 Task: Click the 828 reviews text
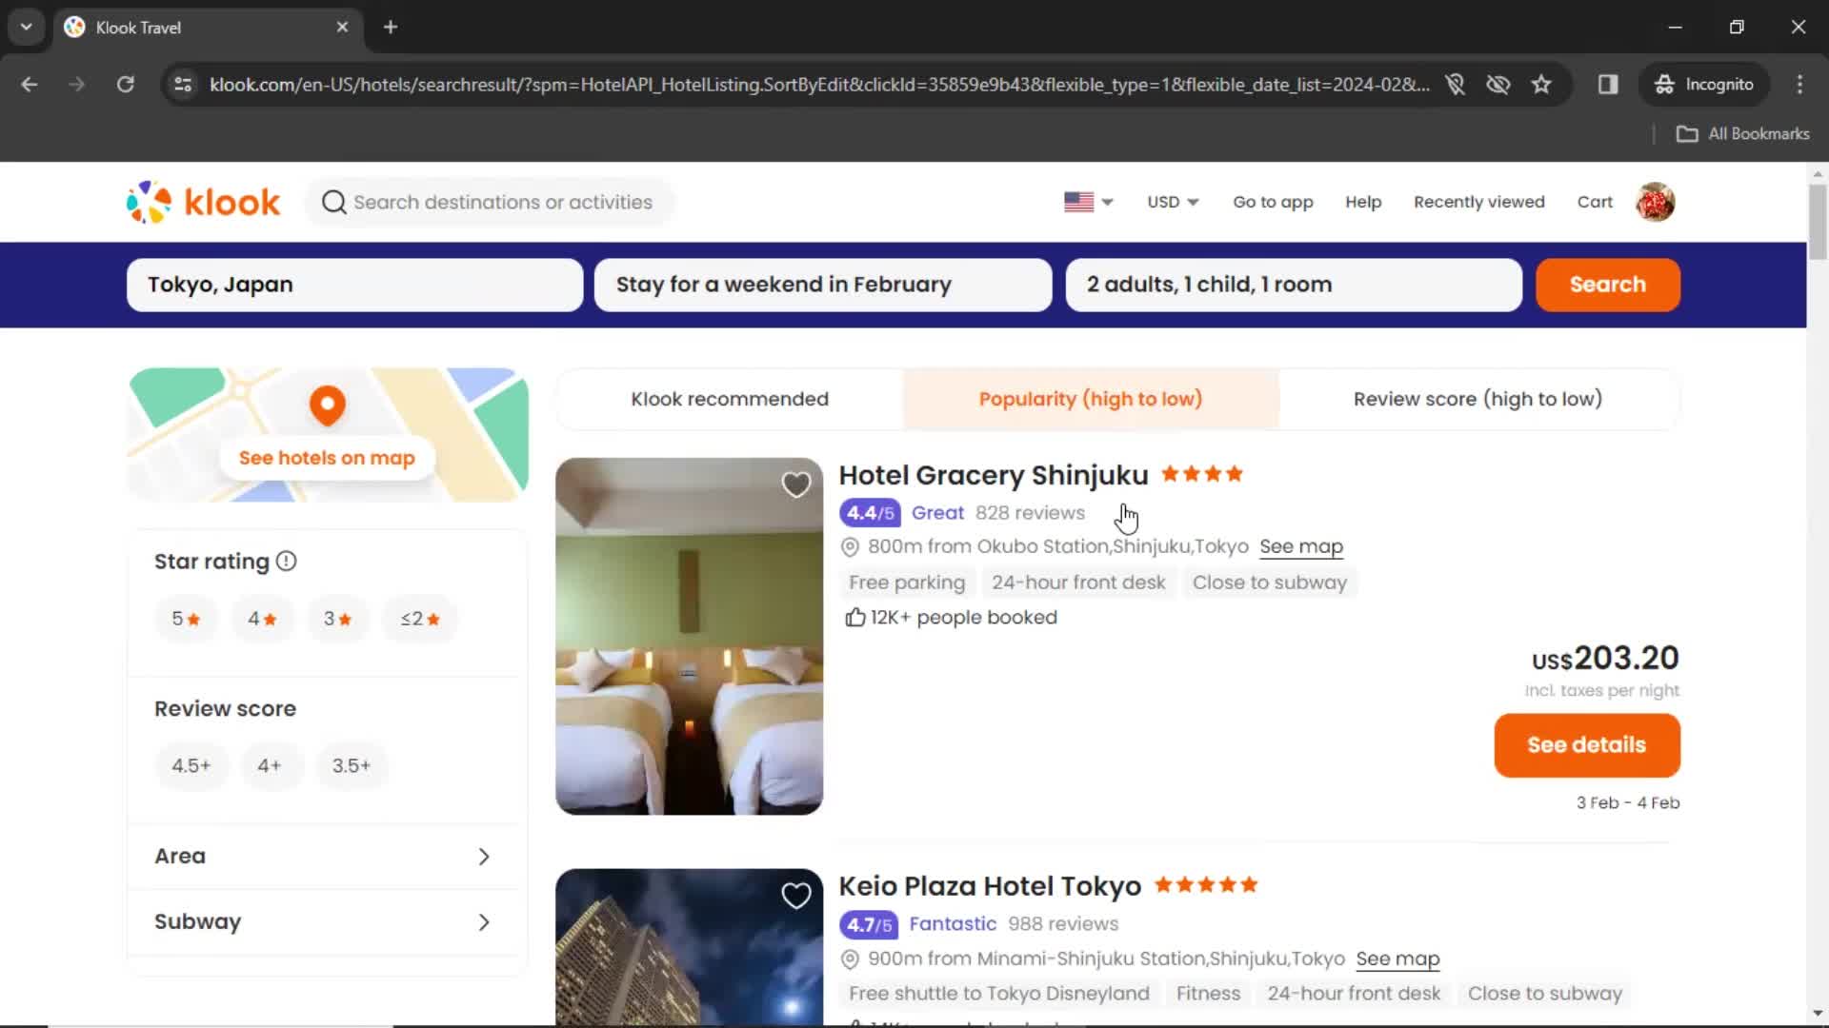1030,513
